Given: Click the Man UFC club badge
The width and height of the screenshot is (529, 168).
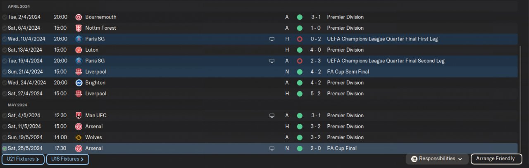Looking at the screenshot, I should point(79,116).
